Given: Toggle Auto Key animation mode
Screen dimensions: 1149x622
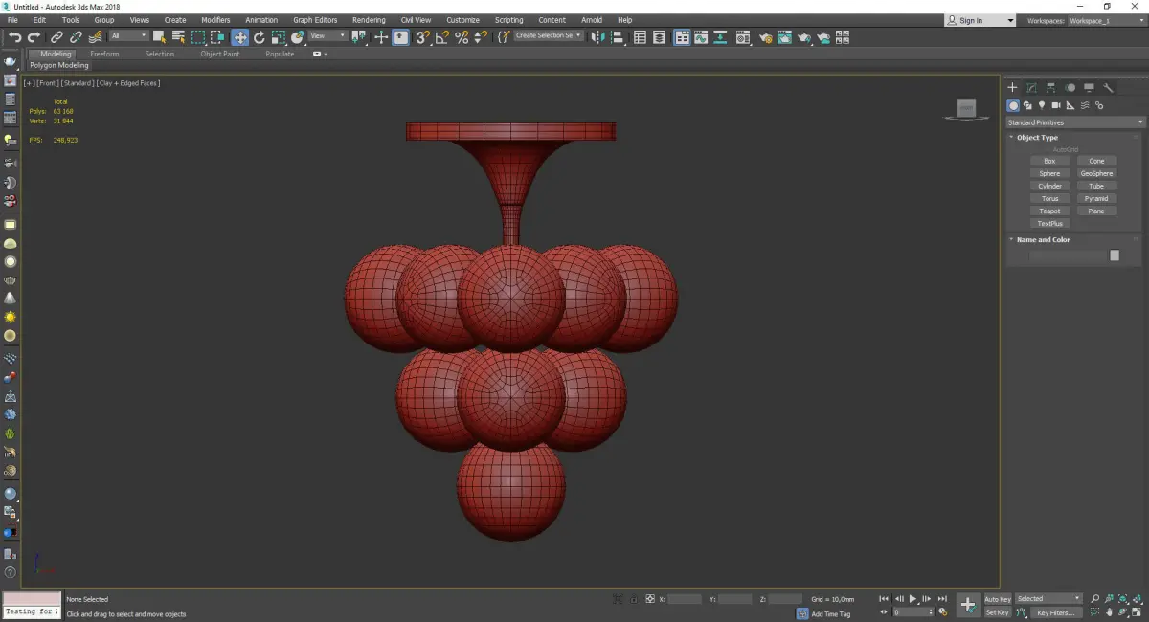Looking at the screenshot, I should (998, 599).
